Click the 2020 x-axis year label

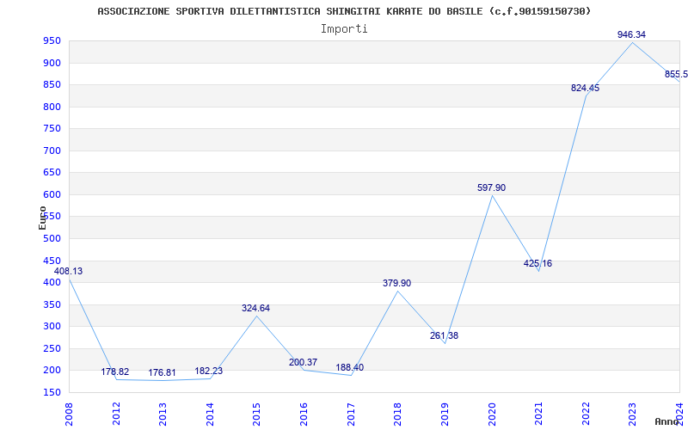[491, 414]
